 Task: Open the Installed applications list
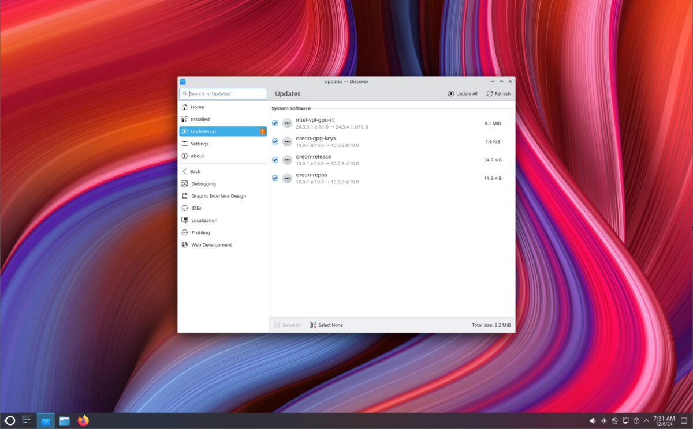(201, 119)
